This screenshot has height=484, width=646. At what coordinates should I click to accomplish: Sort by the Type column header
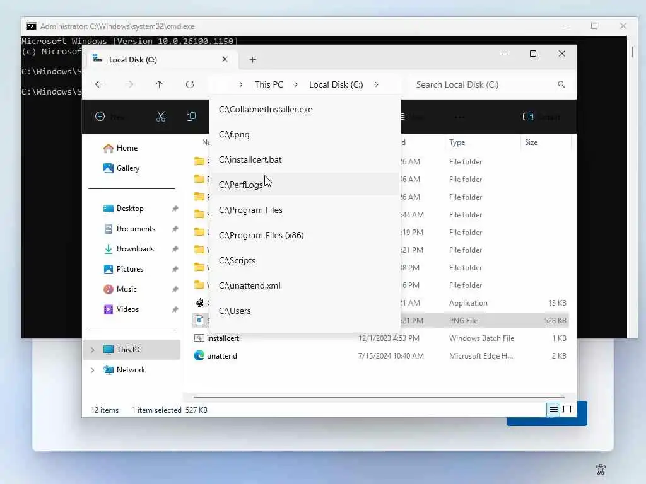pos(457,142)
